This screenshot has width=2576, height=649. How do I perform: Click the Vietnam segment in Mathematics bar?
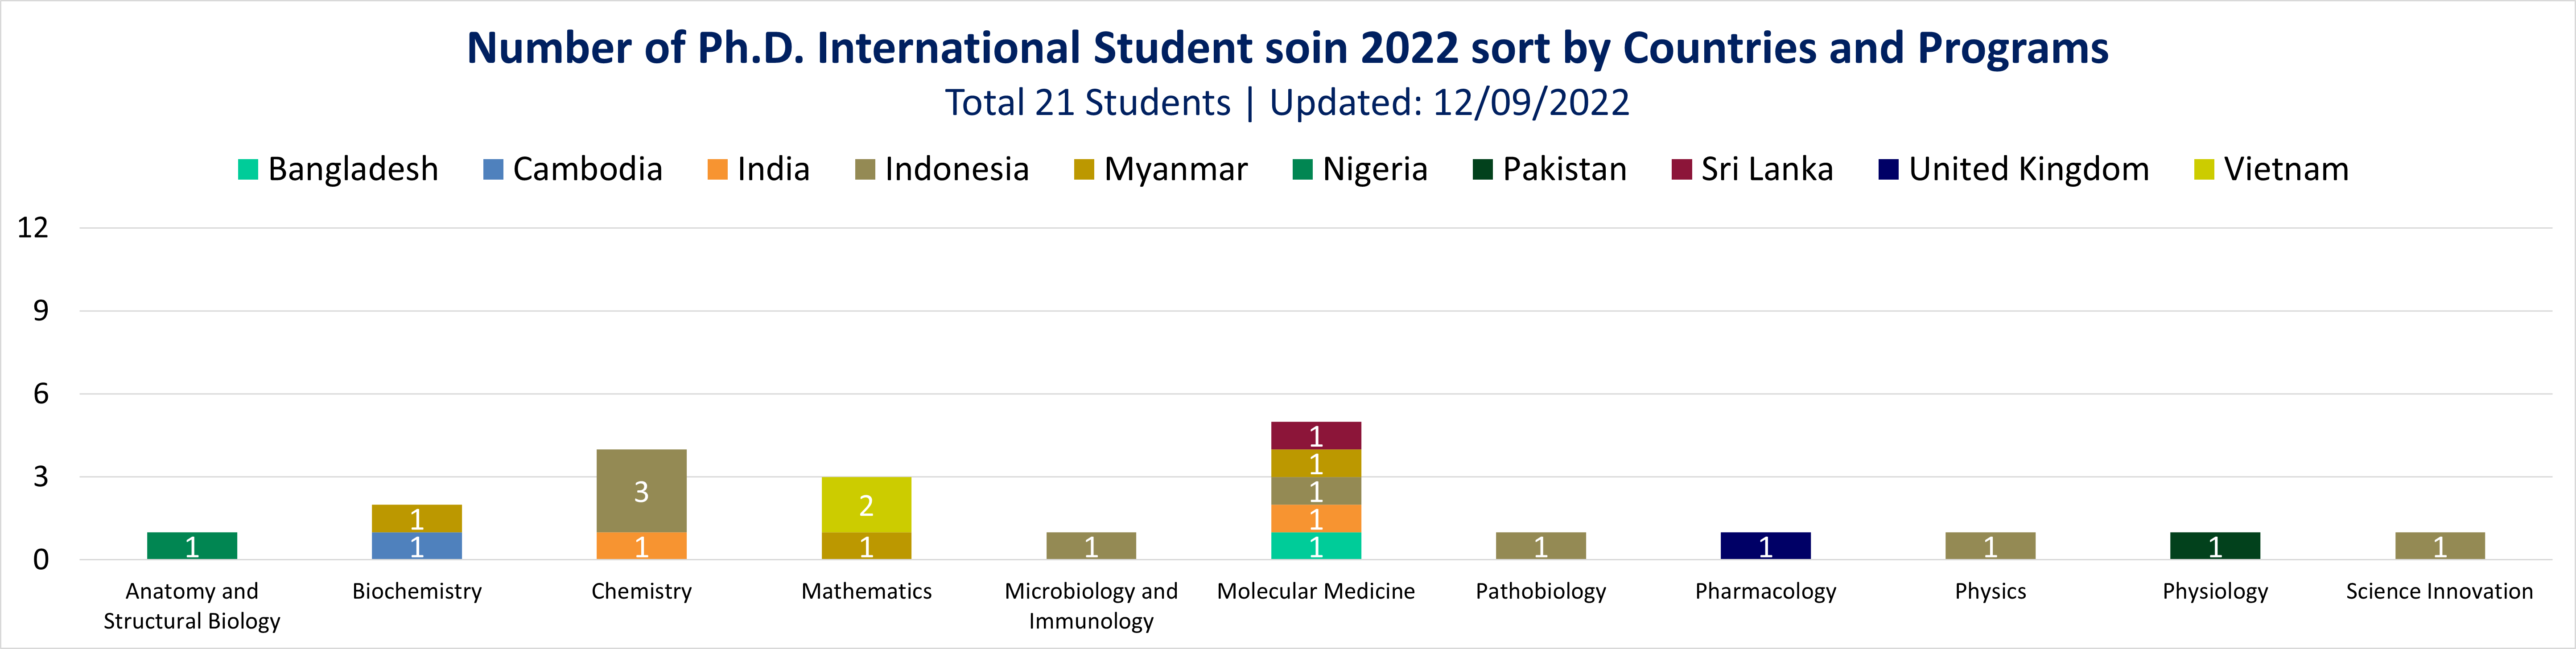pyautogui.click(x=866, y=504)
